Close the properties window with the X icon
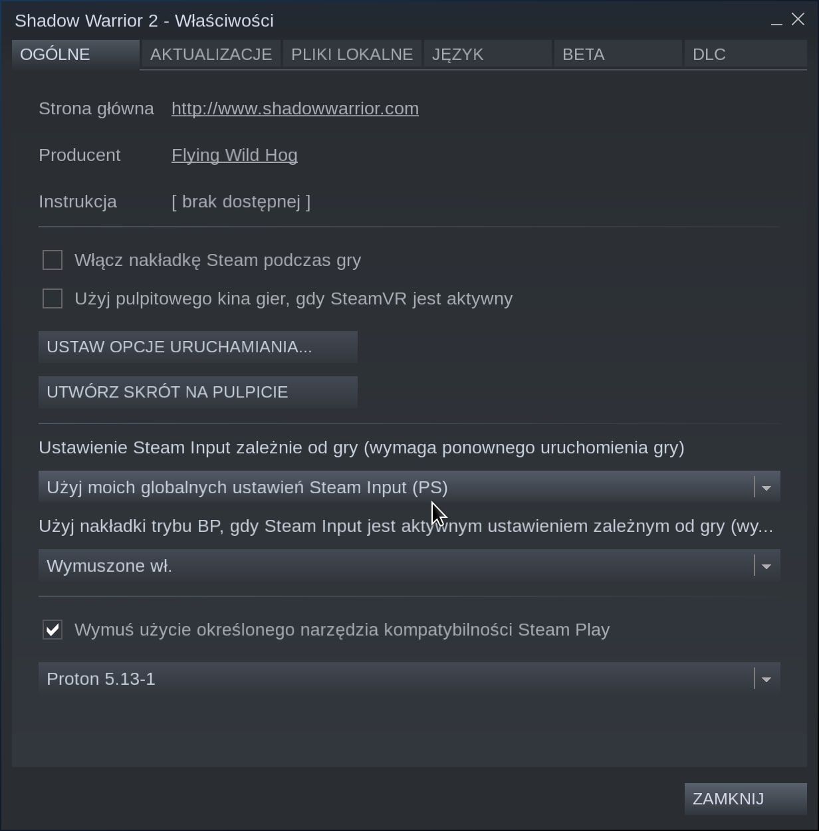819x831 pixels. pos(798,20)
